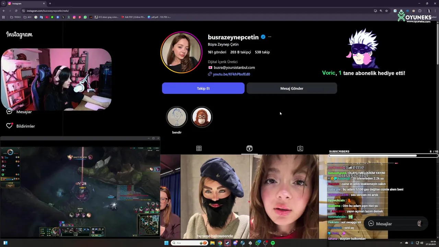Open the 'Edit PDF | Online PD...' bookmark
The image size is (439, 247).
pos(133,17)
